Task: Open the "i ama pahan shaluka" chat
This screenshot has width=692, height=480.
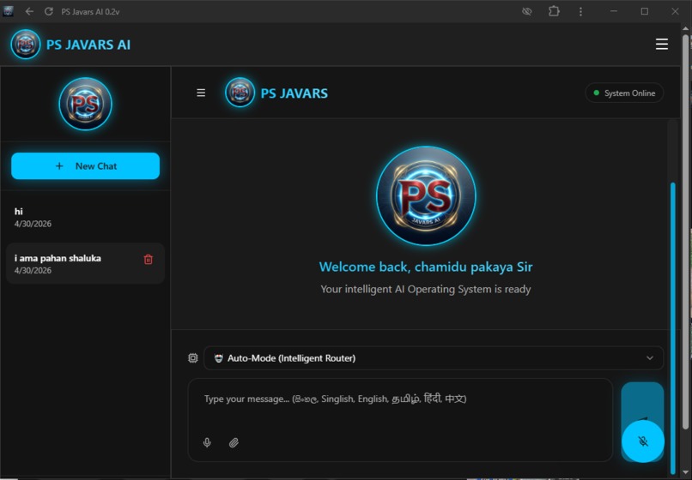Action: 85,264
